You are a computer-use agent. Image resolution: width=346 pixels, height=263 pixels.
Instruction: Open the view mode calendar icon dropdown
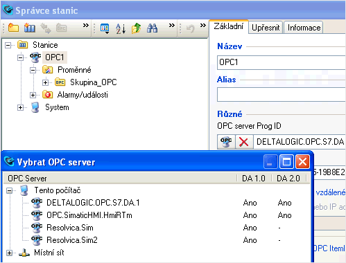coord(105,28)
